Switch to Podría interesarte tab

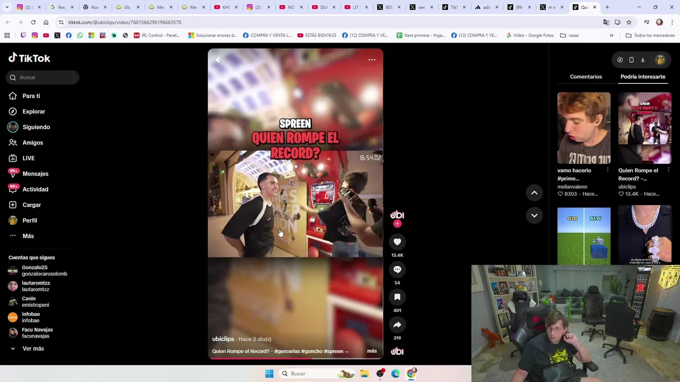pos(643,77)
